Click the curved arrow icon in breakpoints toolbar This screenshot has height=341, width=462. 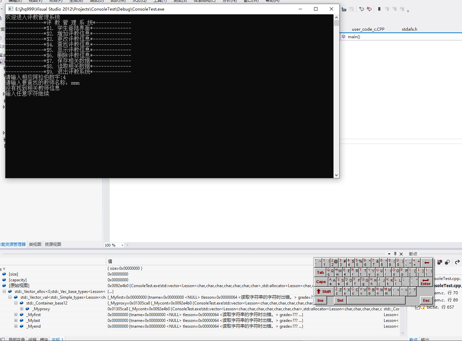pos(457,262)
